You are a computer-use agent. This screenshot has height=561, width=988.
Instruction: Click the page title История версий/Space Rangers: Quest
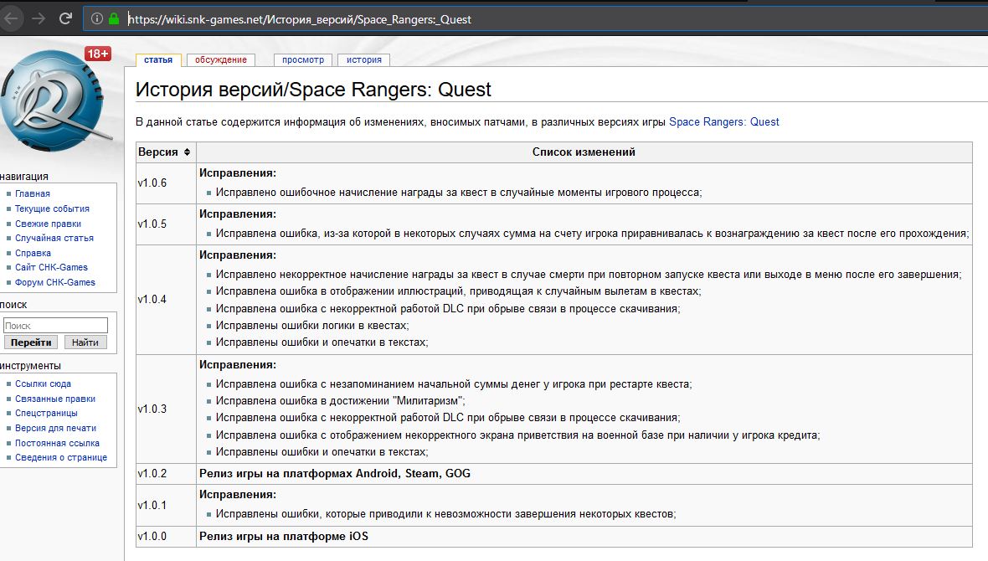[313, 90]
